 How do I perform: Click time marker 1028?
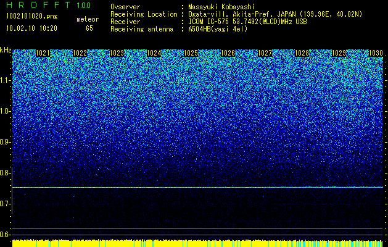click(x=302, y=53)
